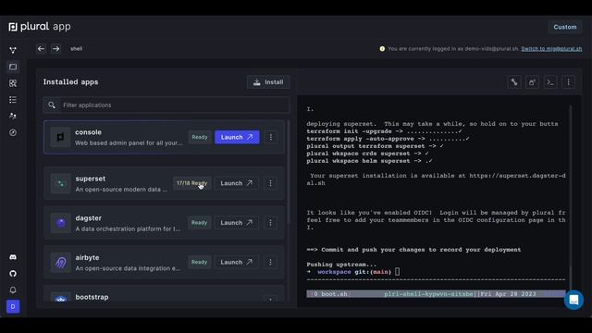Open the terminal more options menu
The image size is (592, 333).
tap(569, 82)
